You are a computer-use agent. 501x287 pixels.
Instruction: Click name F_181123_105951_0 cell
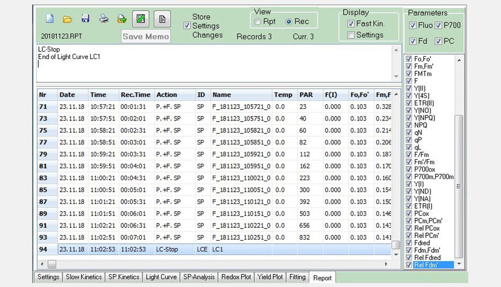pyautogui.click(x=241, y=166)
